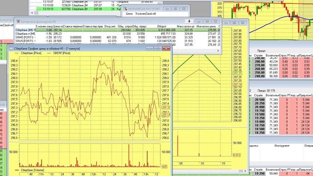Click the PUT option window title icon
The image size is (313, 176).
[x=125, y=9]
